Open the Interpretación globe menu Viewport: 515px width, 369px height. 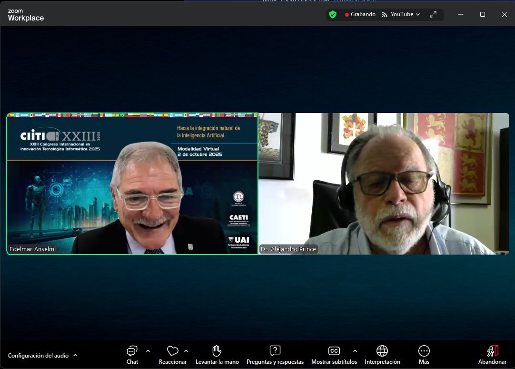[x=382, y=355]
